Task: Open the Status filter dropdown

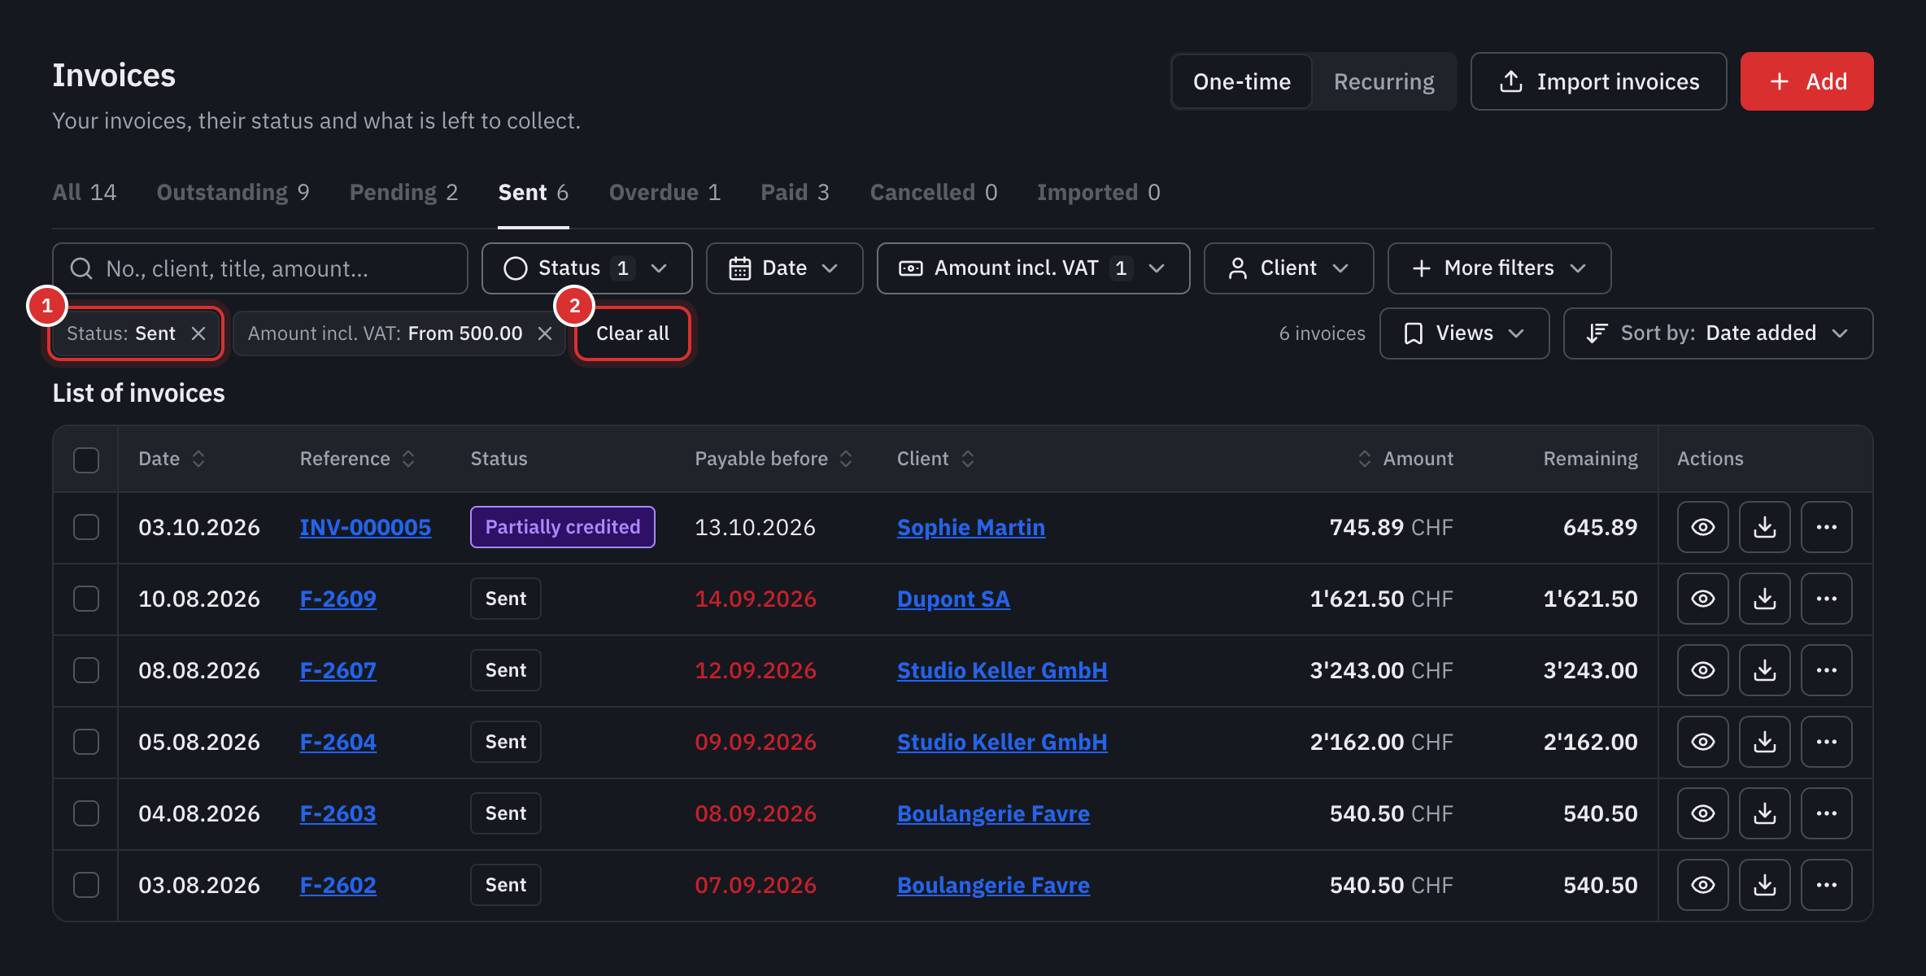Action: pos(586,268)
